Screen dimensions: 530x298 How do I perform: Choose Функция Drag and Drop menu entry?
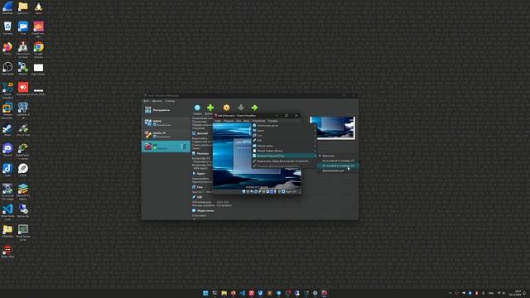tap(284, 156)
